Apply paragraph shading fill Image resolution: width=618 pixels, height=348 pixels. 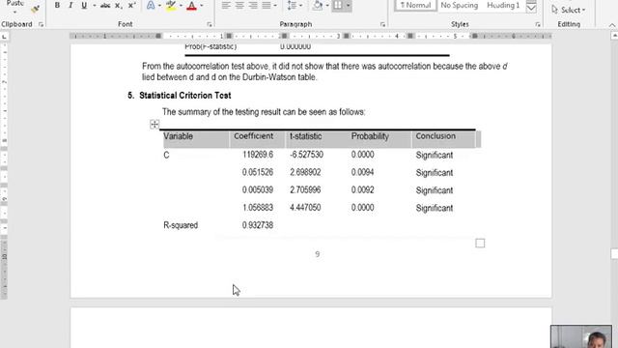coord(318,6)
